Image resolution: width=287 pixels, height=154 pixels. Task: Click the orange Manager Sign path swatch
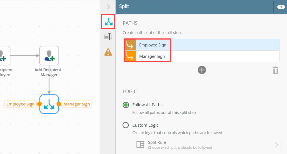click(129, 56)
